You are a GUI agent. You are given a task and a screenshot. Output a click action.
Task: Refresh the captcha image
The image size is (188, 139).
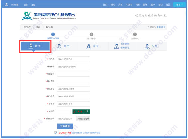point(81,111)
